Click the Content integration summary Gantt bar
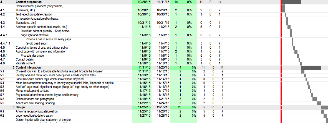The width and height of the screenshot is (328, 123). click(x=311, y=68)
